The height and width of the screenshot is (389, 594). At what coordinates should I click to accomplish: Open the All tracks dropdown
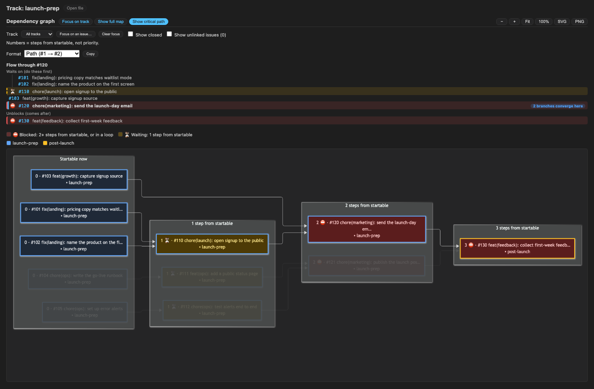coord(38,34)
